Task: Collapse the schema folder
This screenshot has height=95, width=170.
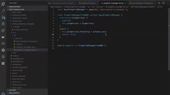Action: [27, 27]
